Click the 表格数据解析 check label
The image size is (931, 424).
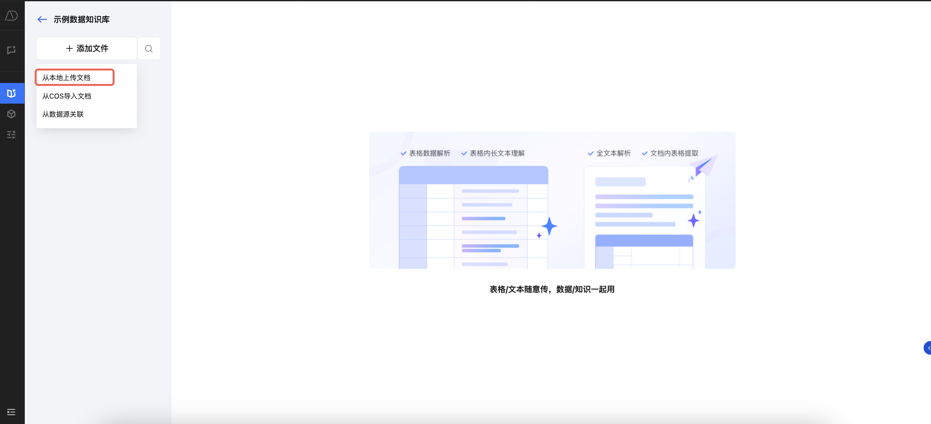(x=429, y=153)
